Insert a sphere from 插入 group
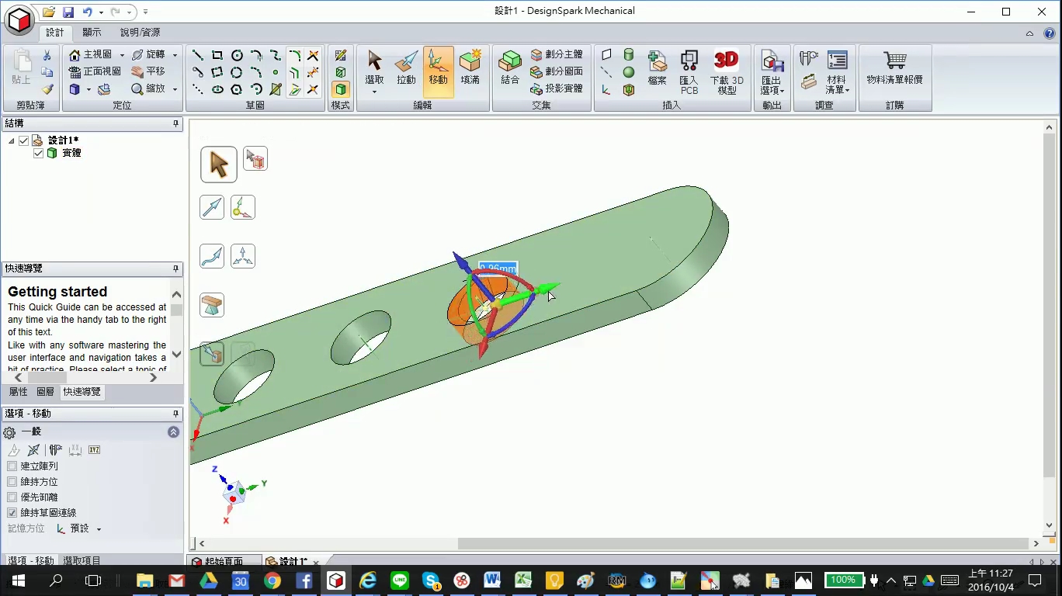This screenshot has width=1062, height=596. (629, 72)
